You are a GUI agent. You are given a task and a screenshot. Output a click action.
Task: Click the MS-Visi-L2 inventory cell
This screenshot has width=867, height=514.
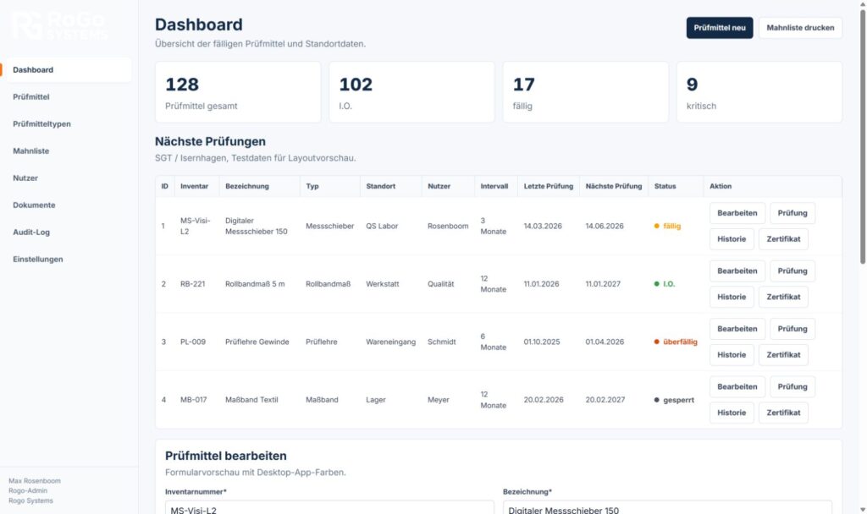pos(196,227)
